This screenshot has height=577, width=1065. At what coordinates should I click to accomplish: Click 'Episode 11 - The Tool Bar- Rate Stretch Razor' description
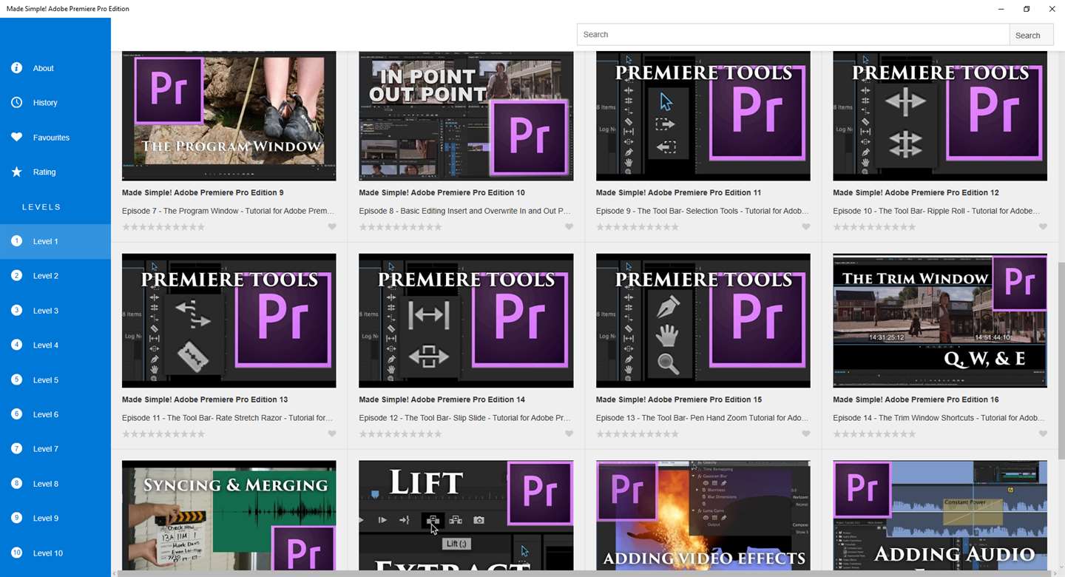228,418
